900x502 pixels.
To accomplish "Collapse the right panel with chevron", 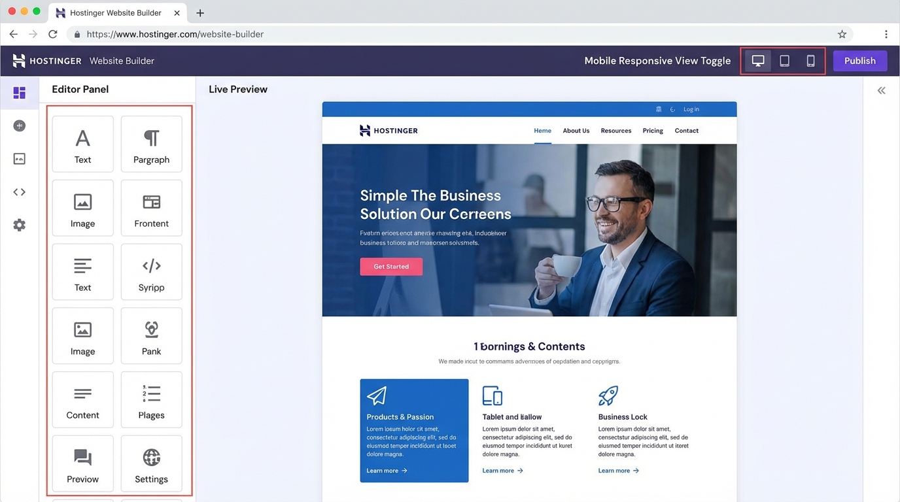I will [x=881, y=90].
